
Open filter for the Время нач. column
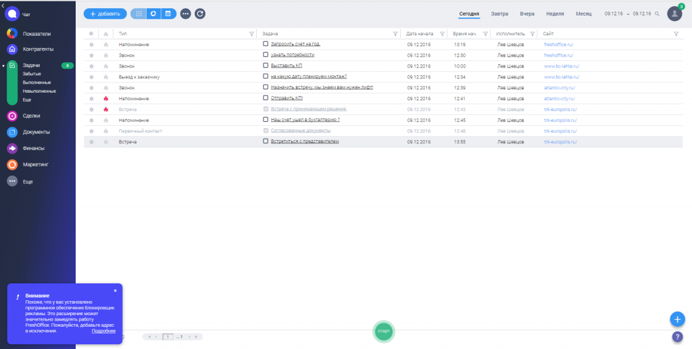[485, 34]
